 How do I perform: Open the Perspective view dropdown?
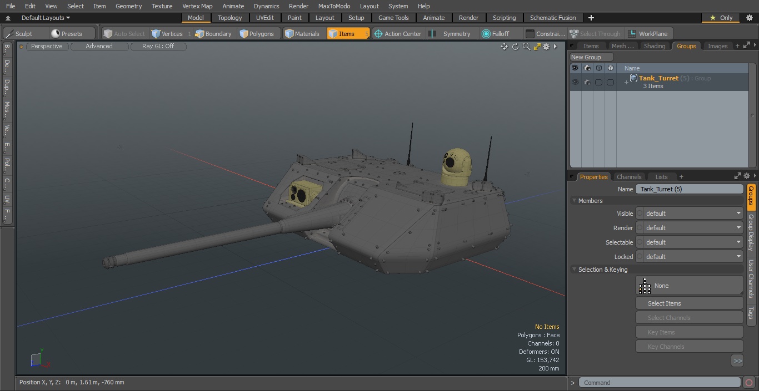coord(47,47)
